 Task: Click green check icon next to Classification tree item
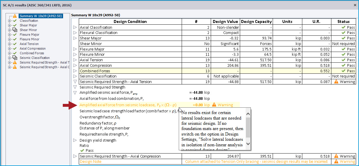[15, 21]
